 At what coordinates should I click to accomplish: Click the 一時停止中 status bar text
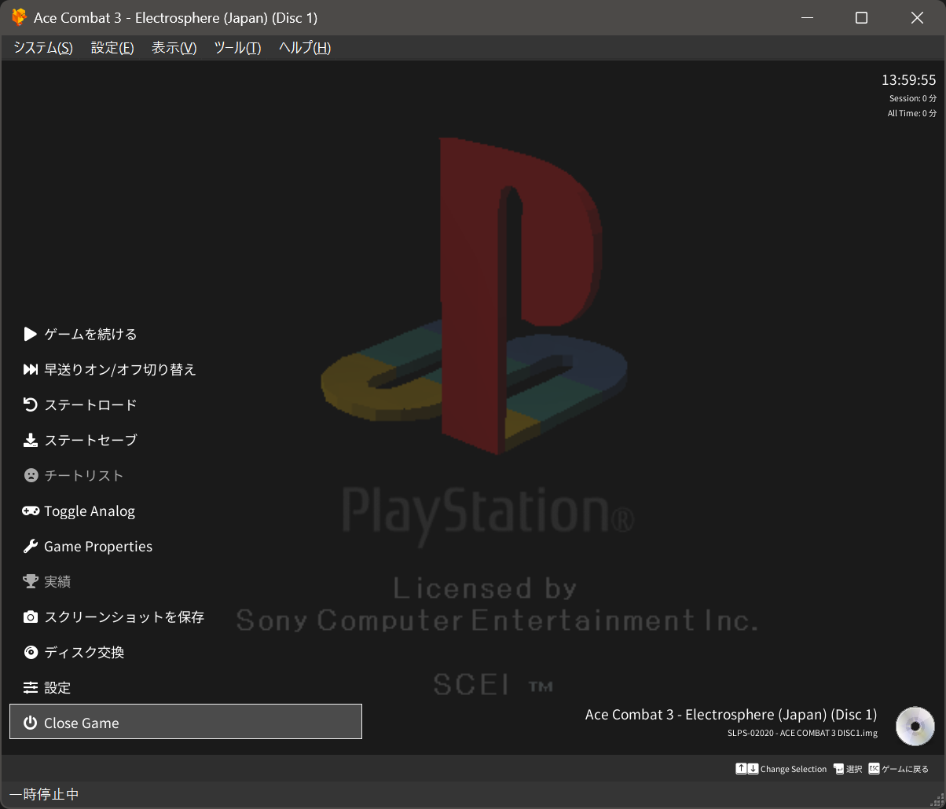(44, 794)
